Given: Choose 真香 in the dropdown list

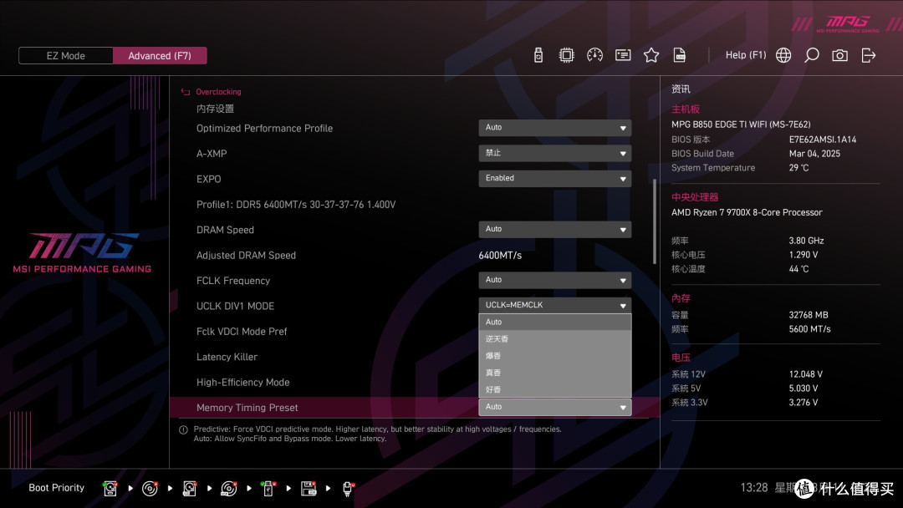Looking at the screenshot, I should [x=554, y=372].
